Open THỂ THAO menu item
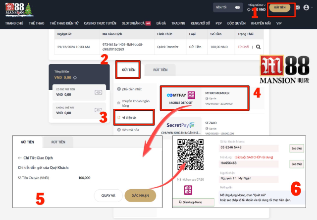317x220 pixels. pyautogui.click(x=36, y=23)
